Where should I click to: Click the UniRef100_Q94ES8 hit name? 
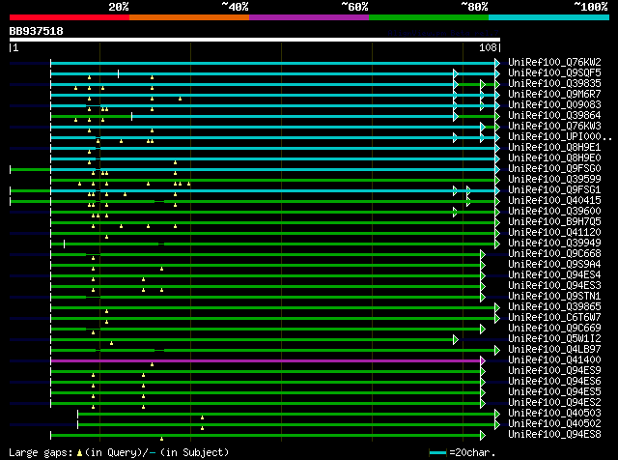554,435
